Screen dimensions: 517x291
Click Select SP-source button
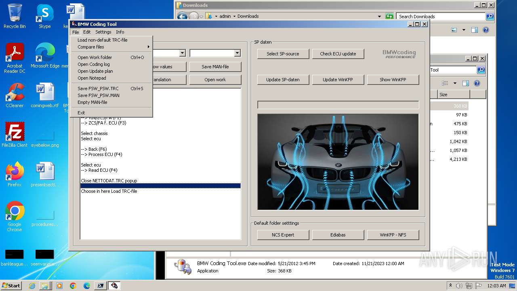coord(283,54)
